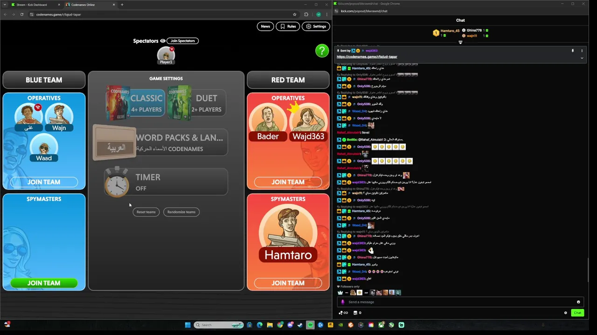Open the Settings button
The image size is (597, 335).
(x=316, y=27)
